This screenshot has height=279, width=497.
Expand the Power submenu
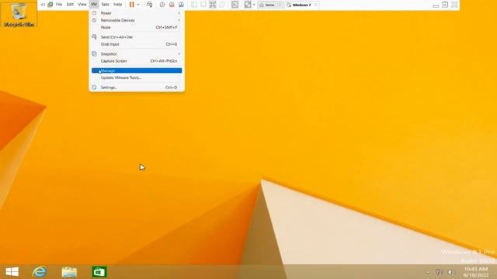coord(137,13)
